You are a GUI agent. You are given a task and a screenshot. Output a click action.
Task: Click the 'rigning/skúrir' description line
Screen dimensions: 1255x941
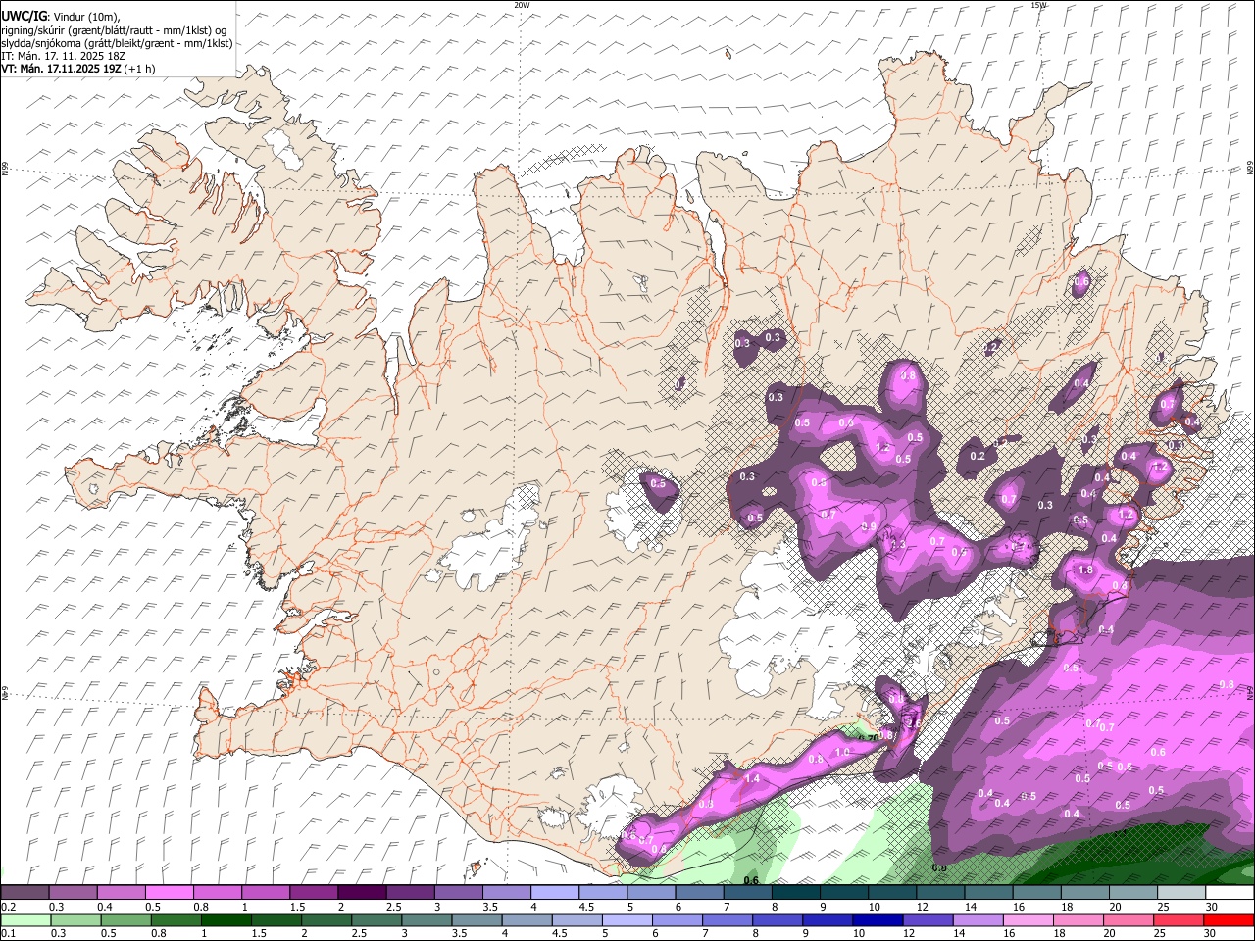click(114, 30)
